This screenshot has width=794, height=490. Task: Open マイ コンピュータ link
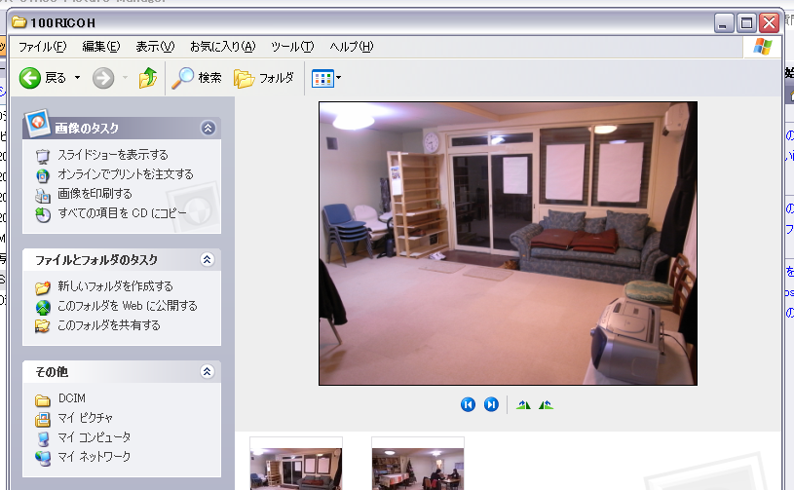pos(95,436)
